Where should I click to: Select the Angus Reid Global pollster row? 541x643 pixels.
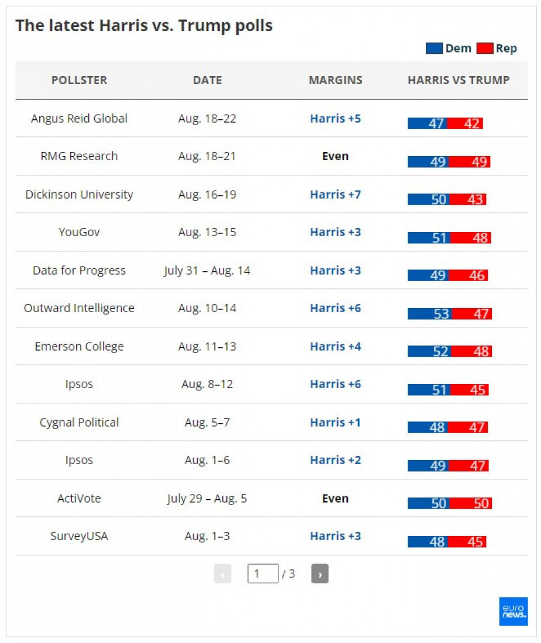pyautogui.click(x=271, y=119)
